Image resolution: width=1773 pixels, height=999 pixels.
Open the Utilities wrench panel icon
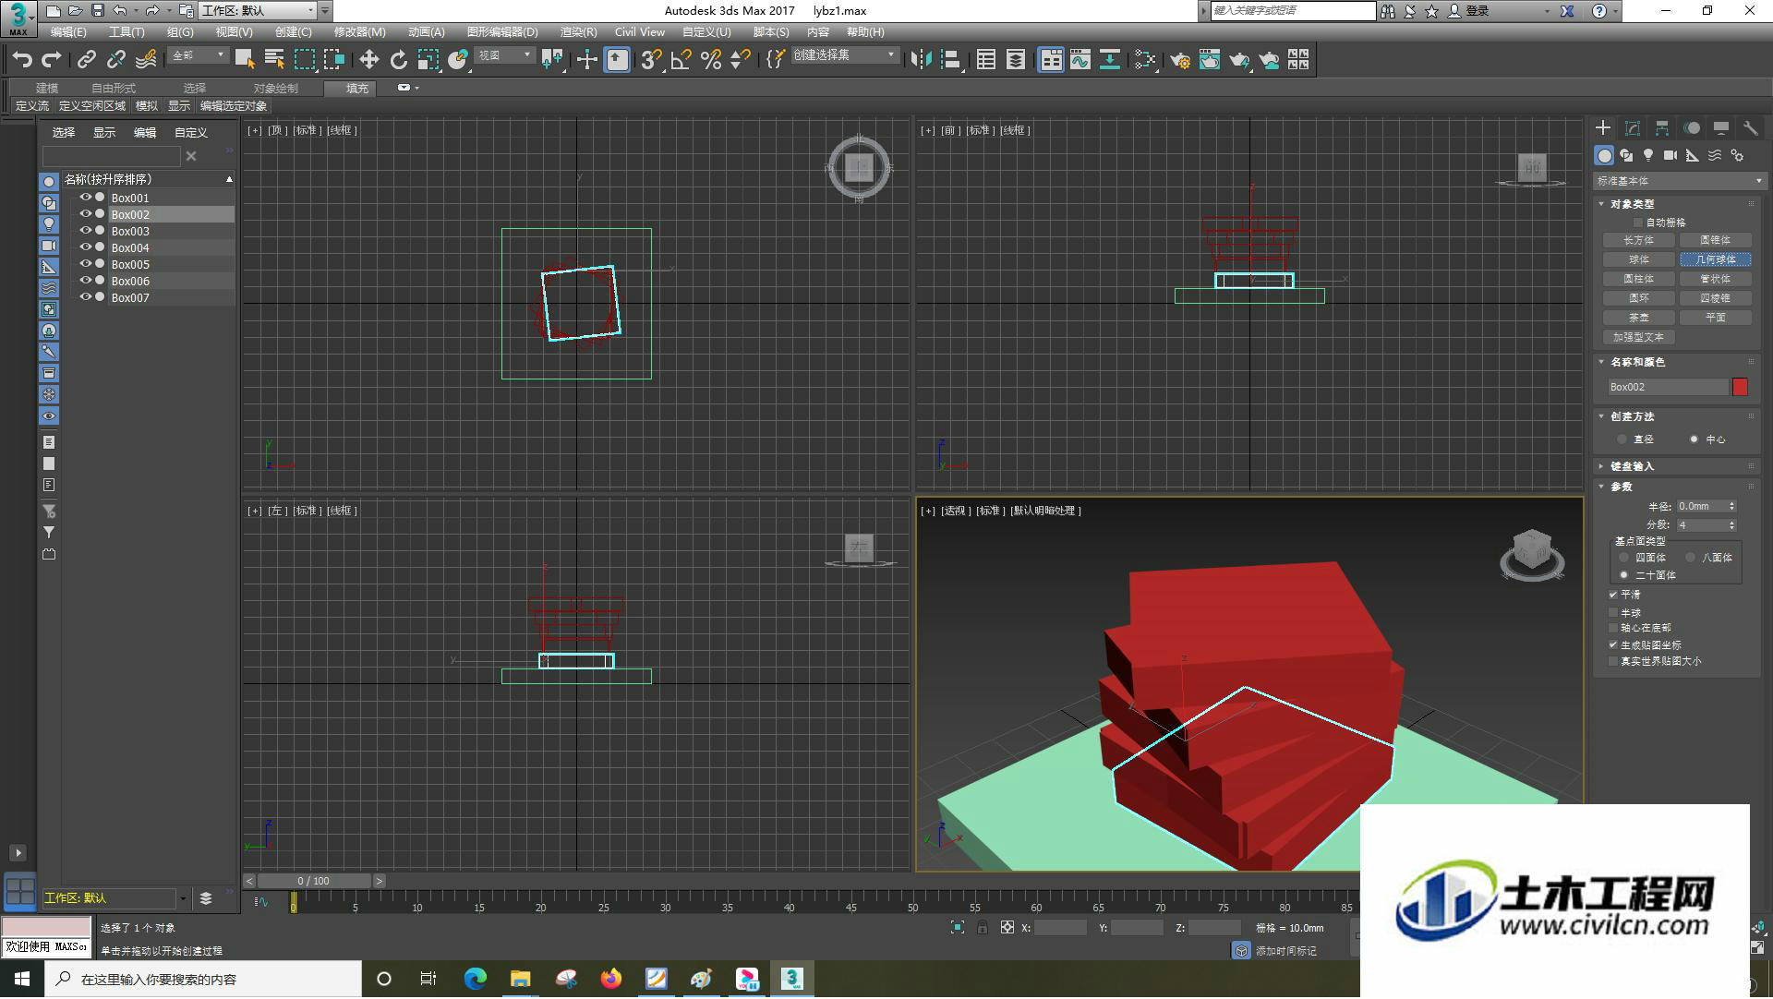pos(1751,128)
